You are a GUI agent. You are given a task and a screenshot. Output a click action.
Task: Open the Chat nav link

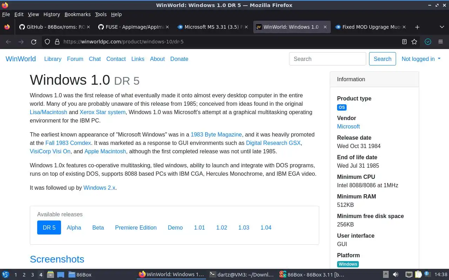point(95,59)
